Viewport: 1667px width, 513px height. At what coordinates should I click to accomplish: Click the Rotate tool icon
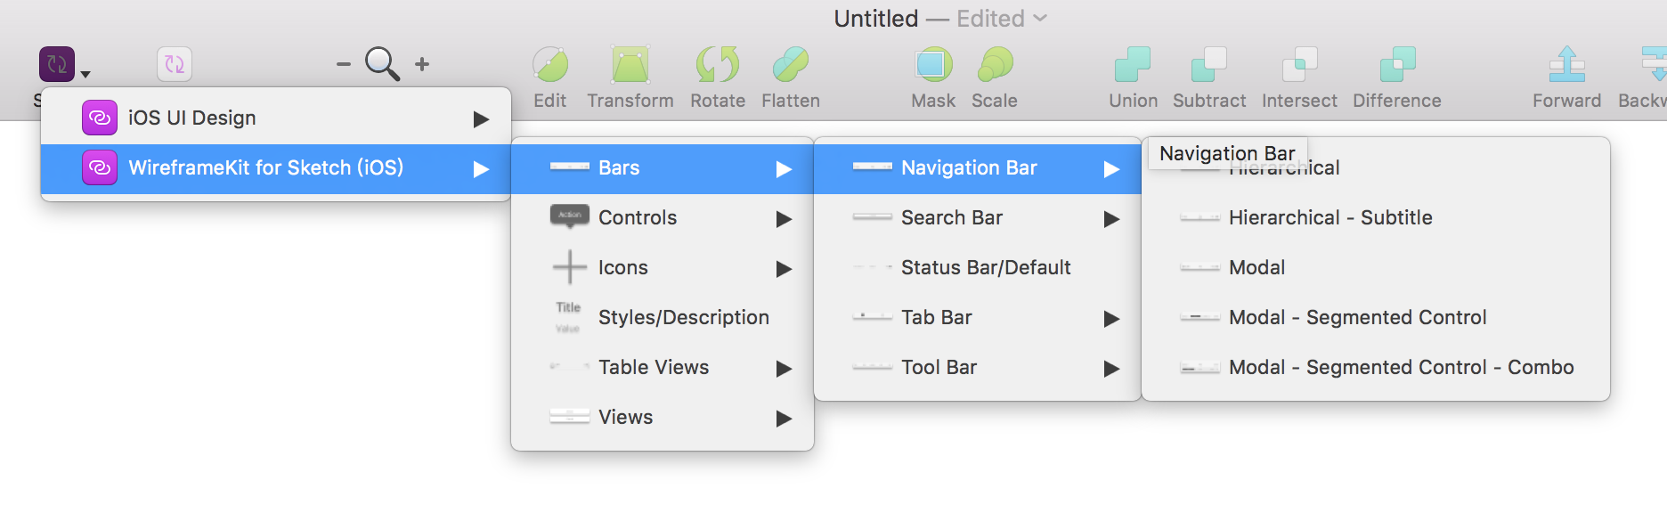(718, 64)
